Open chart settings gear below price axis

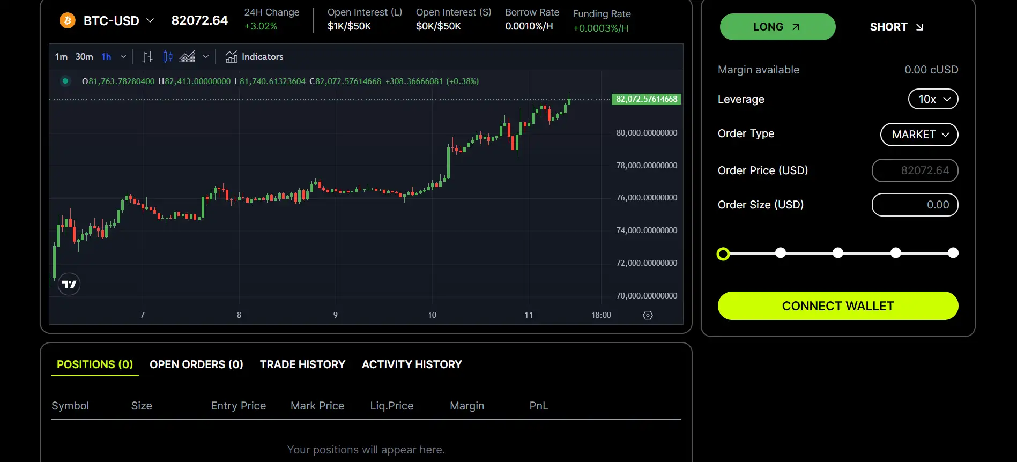coord(648,315)
